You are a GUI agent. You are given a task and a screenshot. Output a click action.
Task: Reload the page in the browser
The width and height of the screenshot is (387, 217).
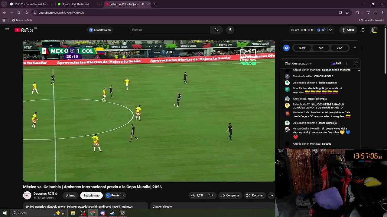click(x=19, y=13)
